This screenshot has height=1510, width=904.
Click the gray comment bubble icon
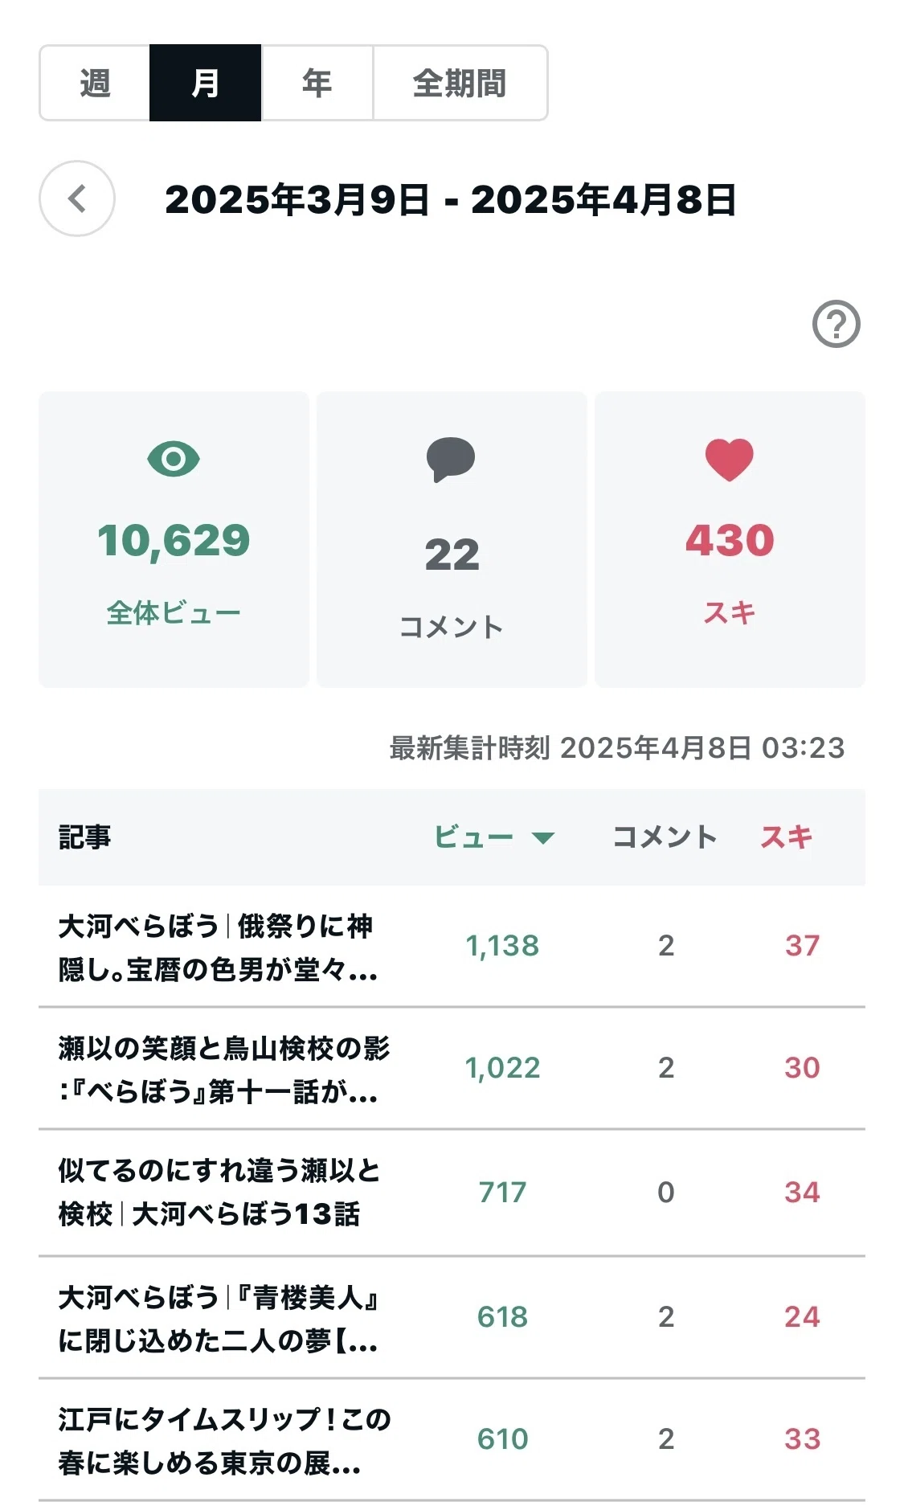[451, 460]
